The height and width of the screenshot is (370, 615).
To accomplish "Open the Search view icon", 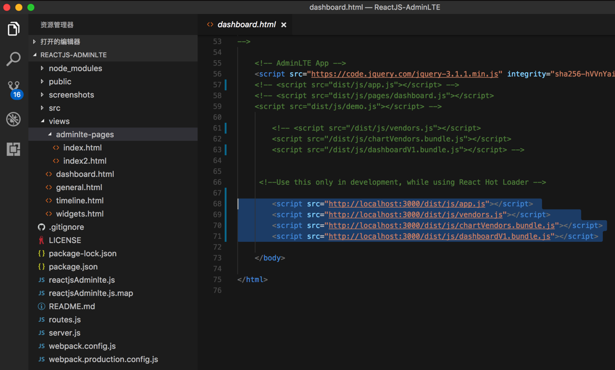I will (x=13, y=59).
